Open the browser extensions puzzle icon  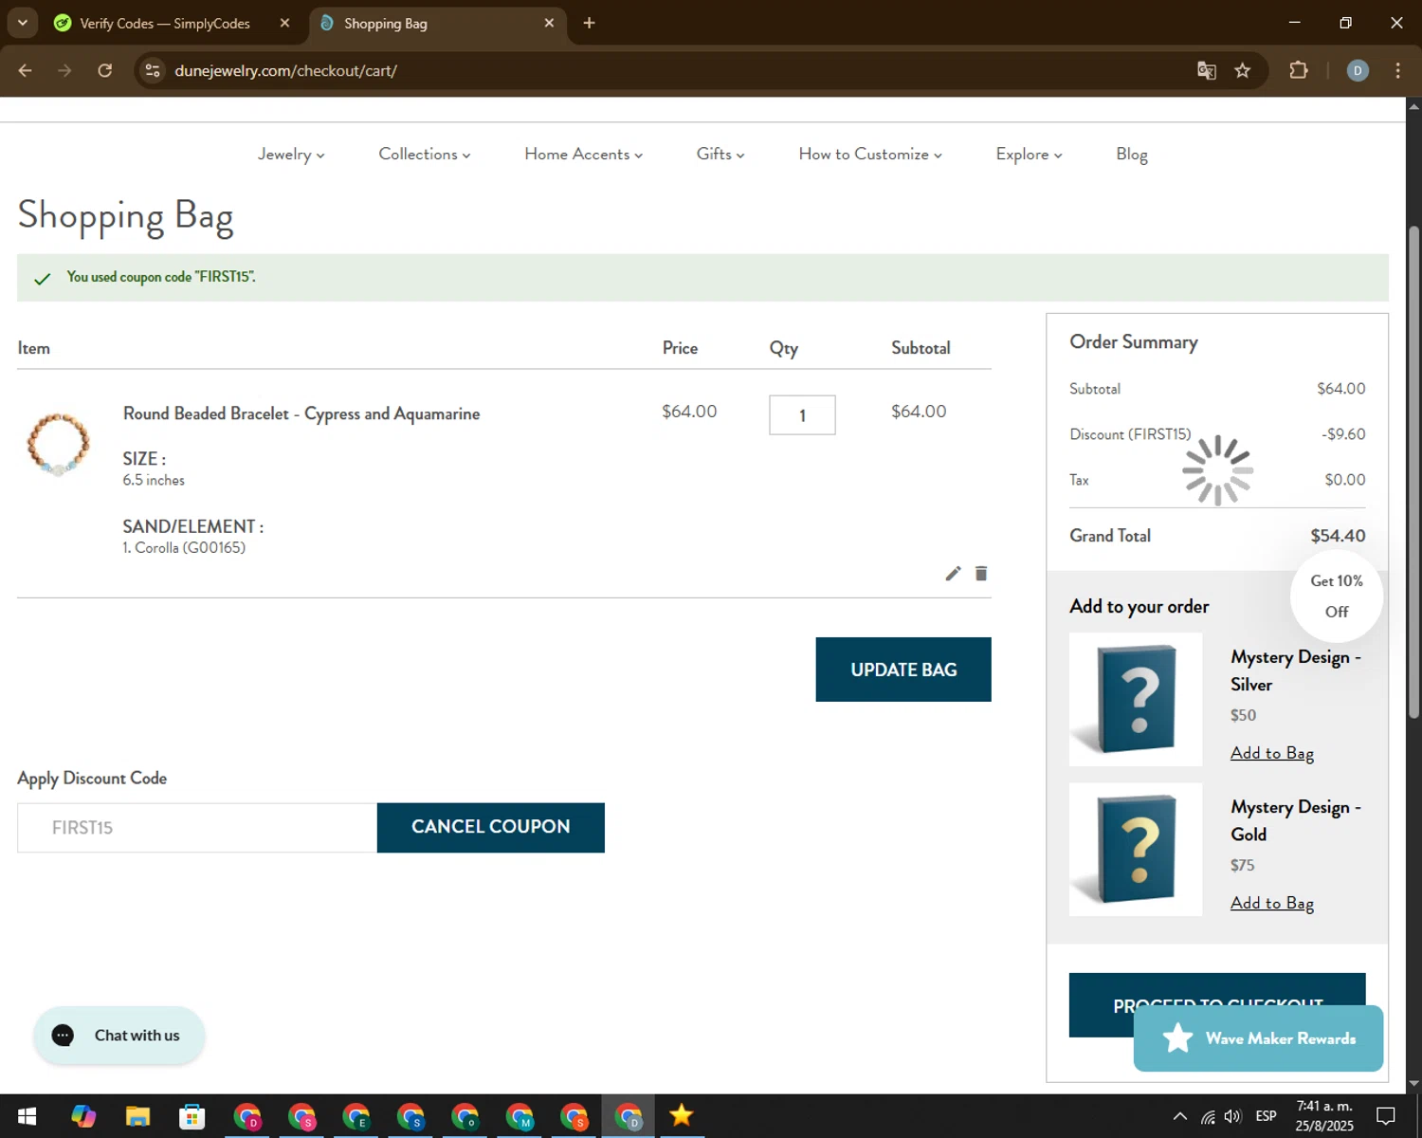pyautogui.click(x=1298, y=70)
